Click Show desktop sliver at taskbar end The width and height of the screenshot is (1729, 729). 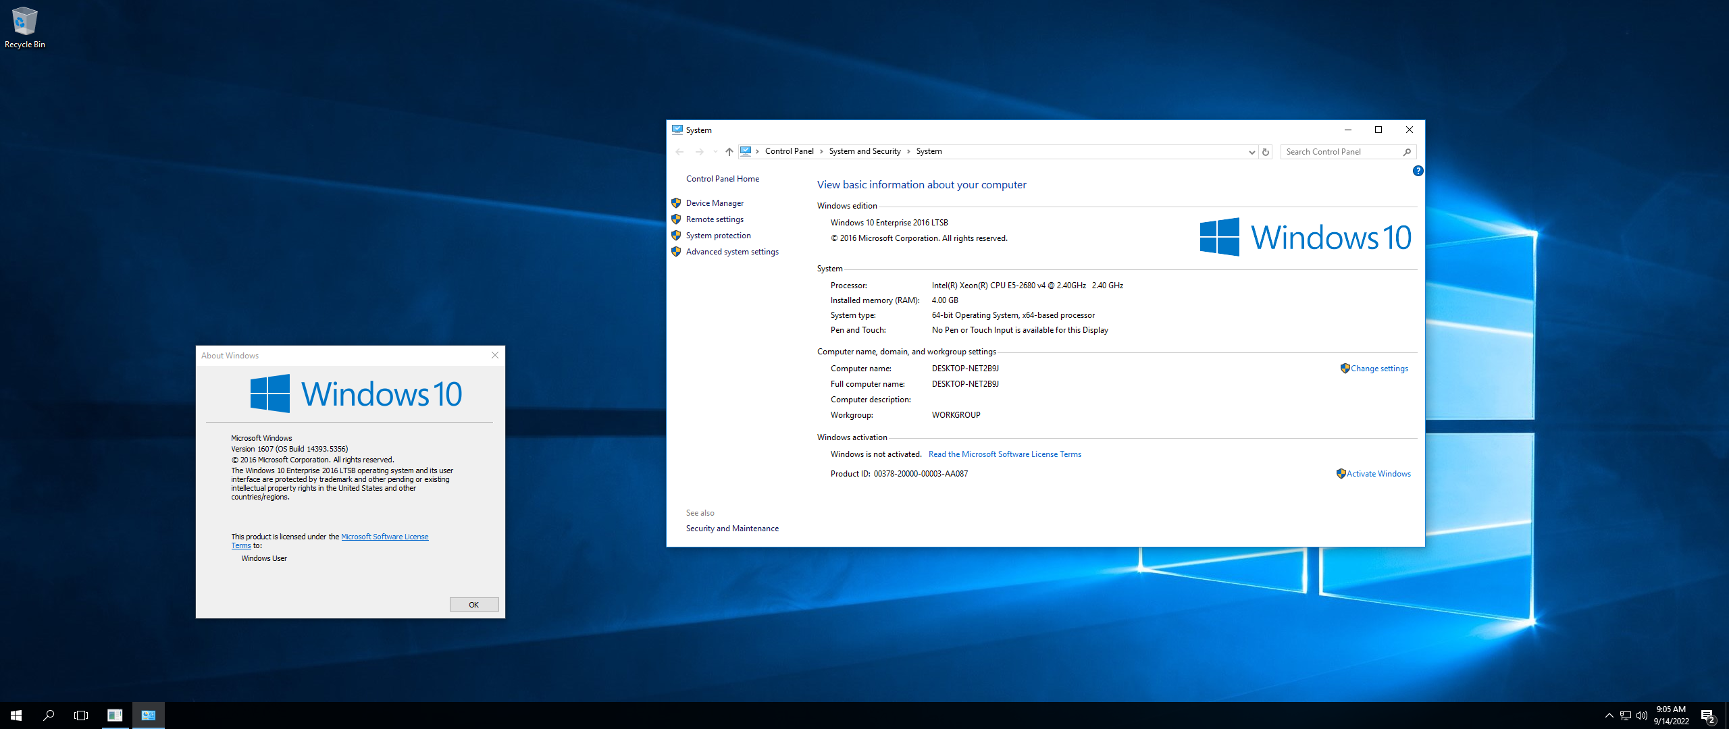1726,715
